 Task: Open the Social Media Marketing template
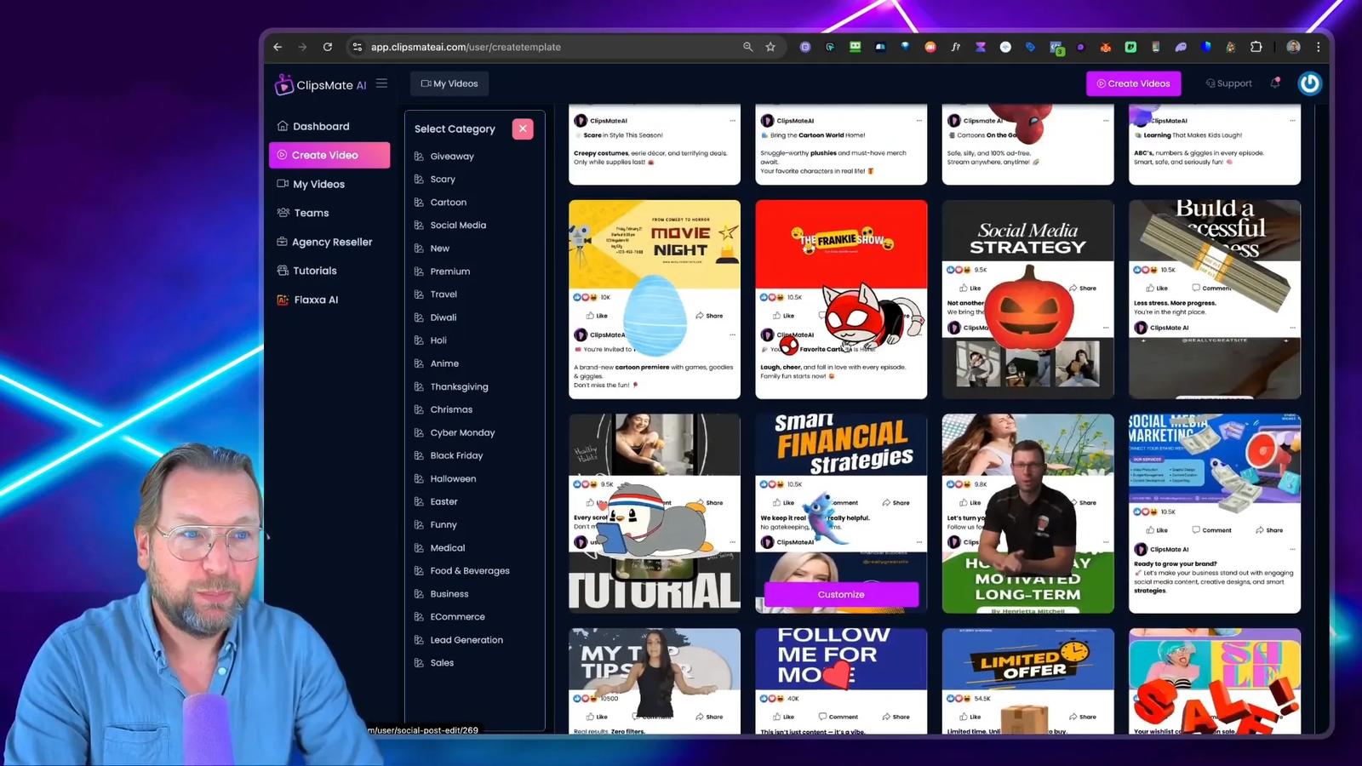1215,513
